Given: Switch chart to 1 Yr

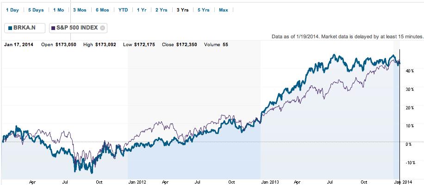Looking at the screenshot, I should (x=142, y=10).
